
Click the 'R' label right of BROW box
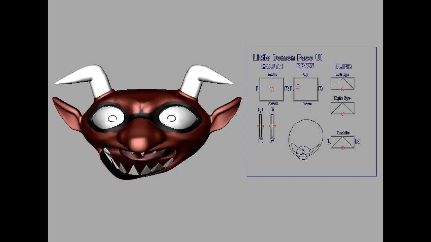[x=321, y=89]
